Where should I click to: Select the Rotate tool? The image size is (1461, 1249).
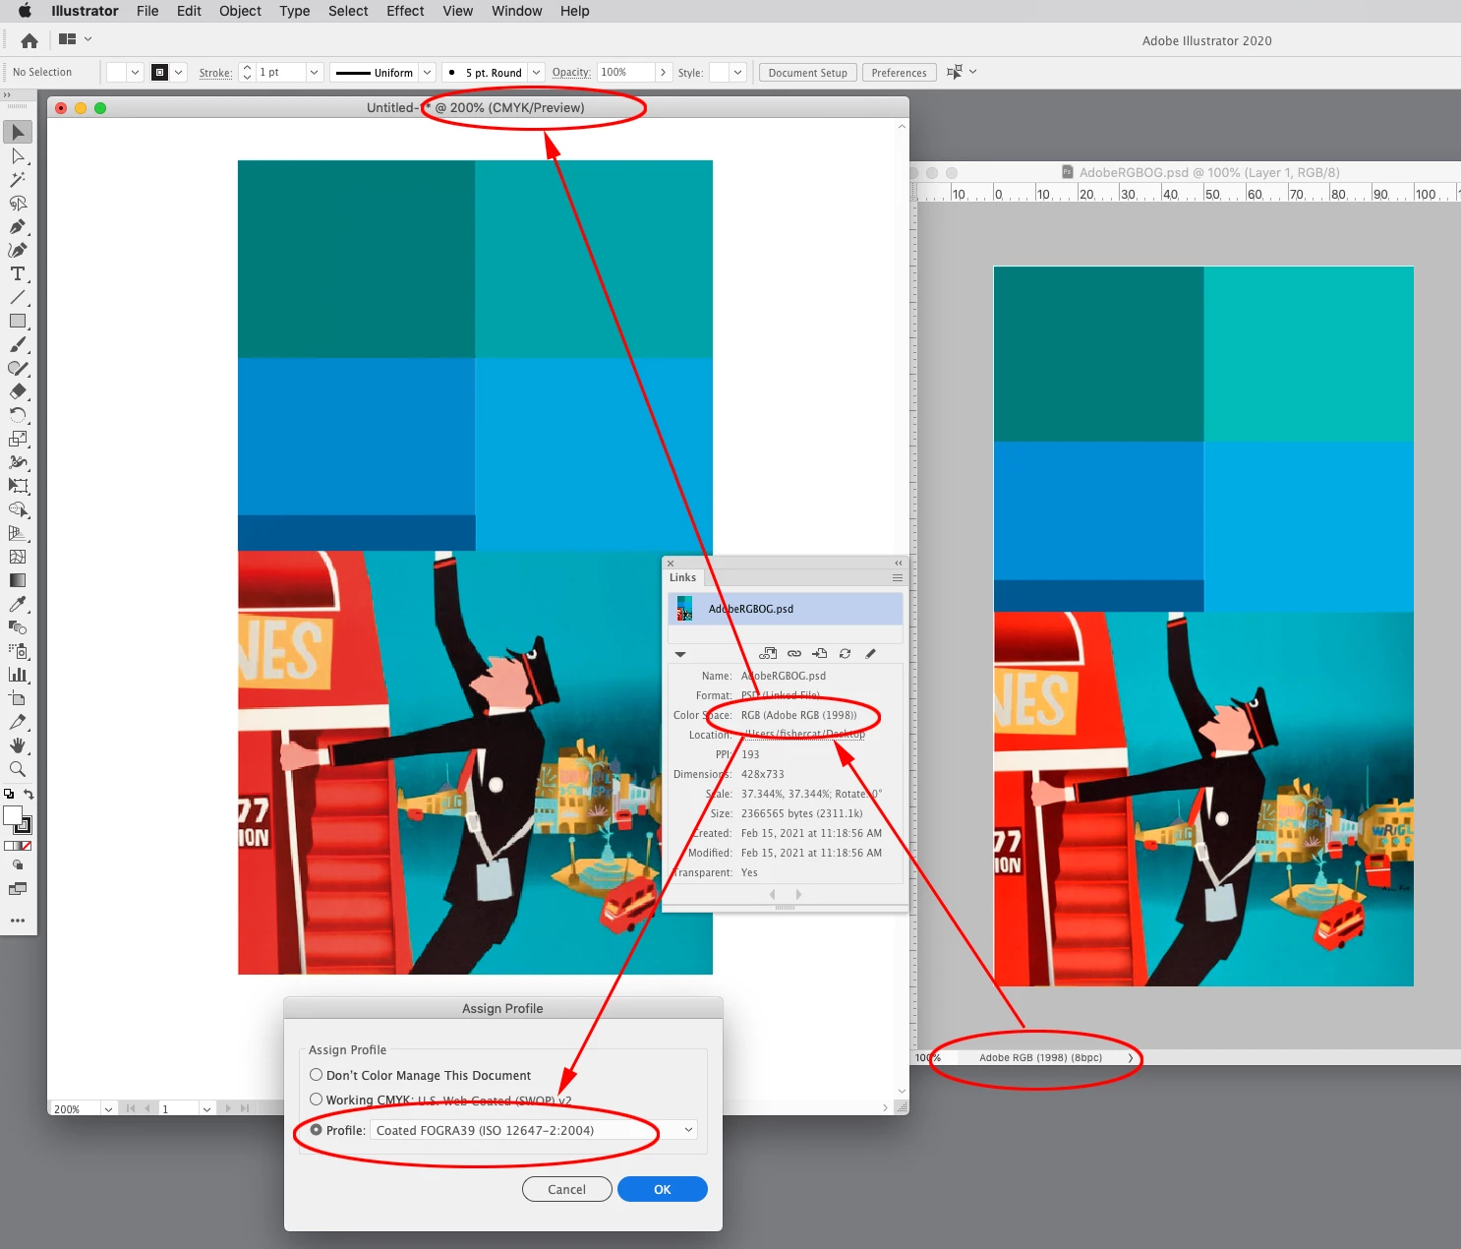(x=18, y=415)
